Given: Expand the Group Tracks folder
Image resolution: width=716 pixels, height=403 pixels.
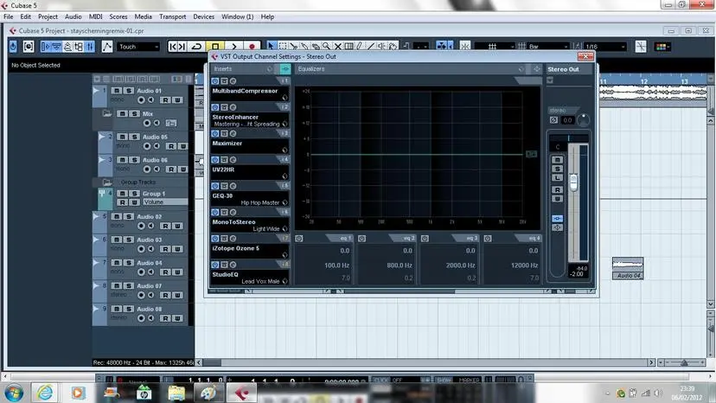Looking at the screenshot, I should tap(107, 182).
